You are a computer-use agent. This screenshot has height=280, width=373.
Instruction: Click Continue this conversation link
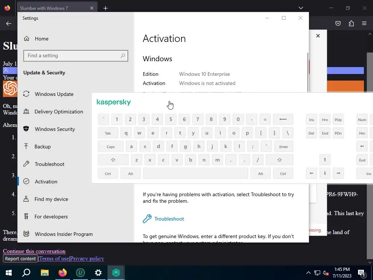(34, 251)
